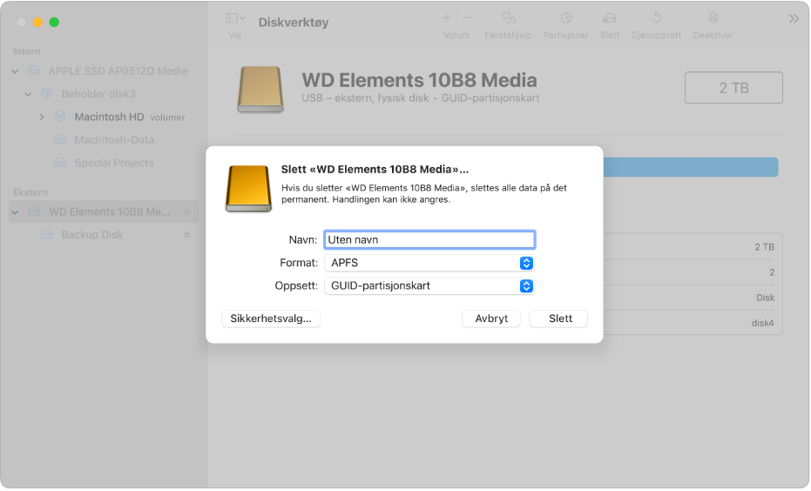Click the dialog's yellow drive icon

click(x=248, y=189)
